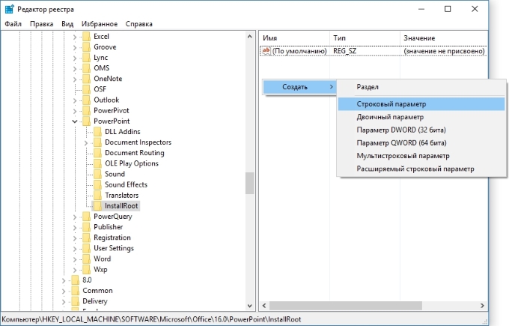Screen dimensions: 509x326
Task: Click the PowerPivot folder icon
Action: (x=86, y=110)
